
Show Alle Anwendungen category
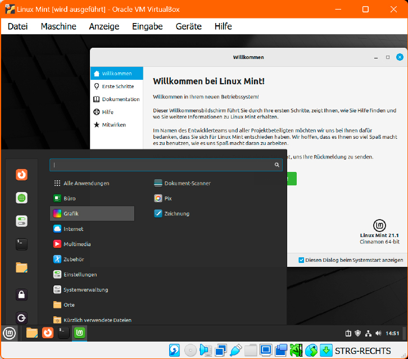(x=92, y=183)
